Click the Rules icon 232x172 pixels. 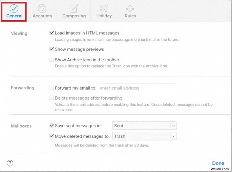(x=130, y=8)
